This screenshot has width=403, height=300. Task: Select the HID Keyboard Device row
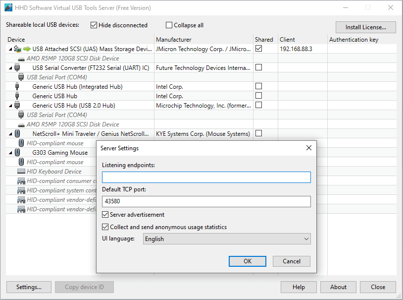[51, 172]
